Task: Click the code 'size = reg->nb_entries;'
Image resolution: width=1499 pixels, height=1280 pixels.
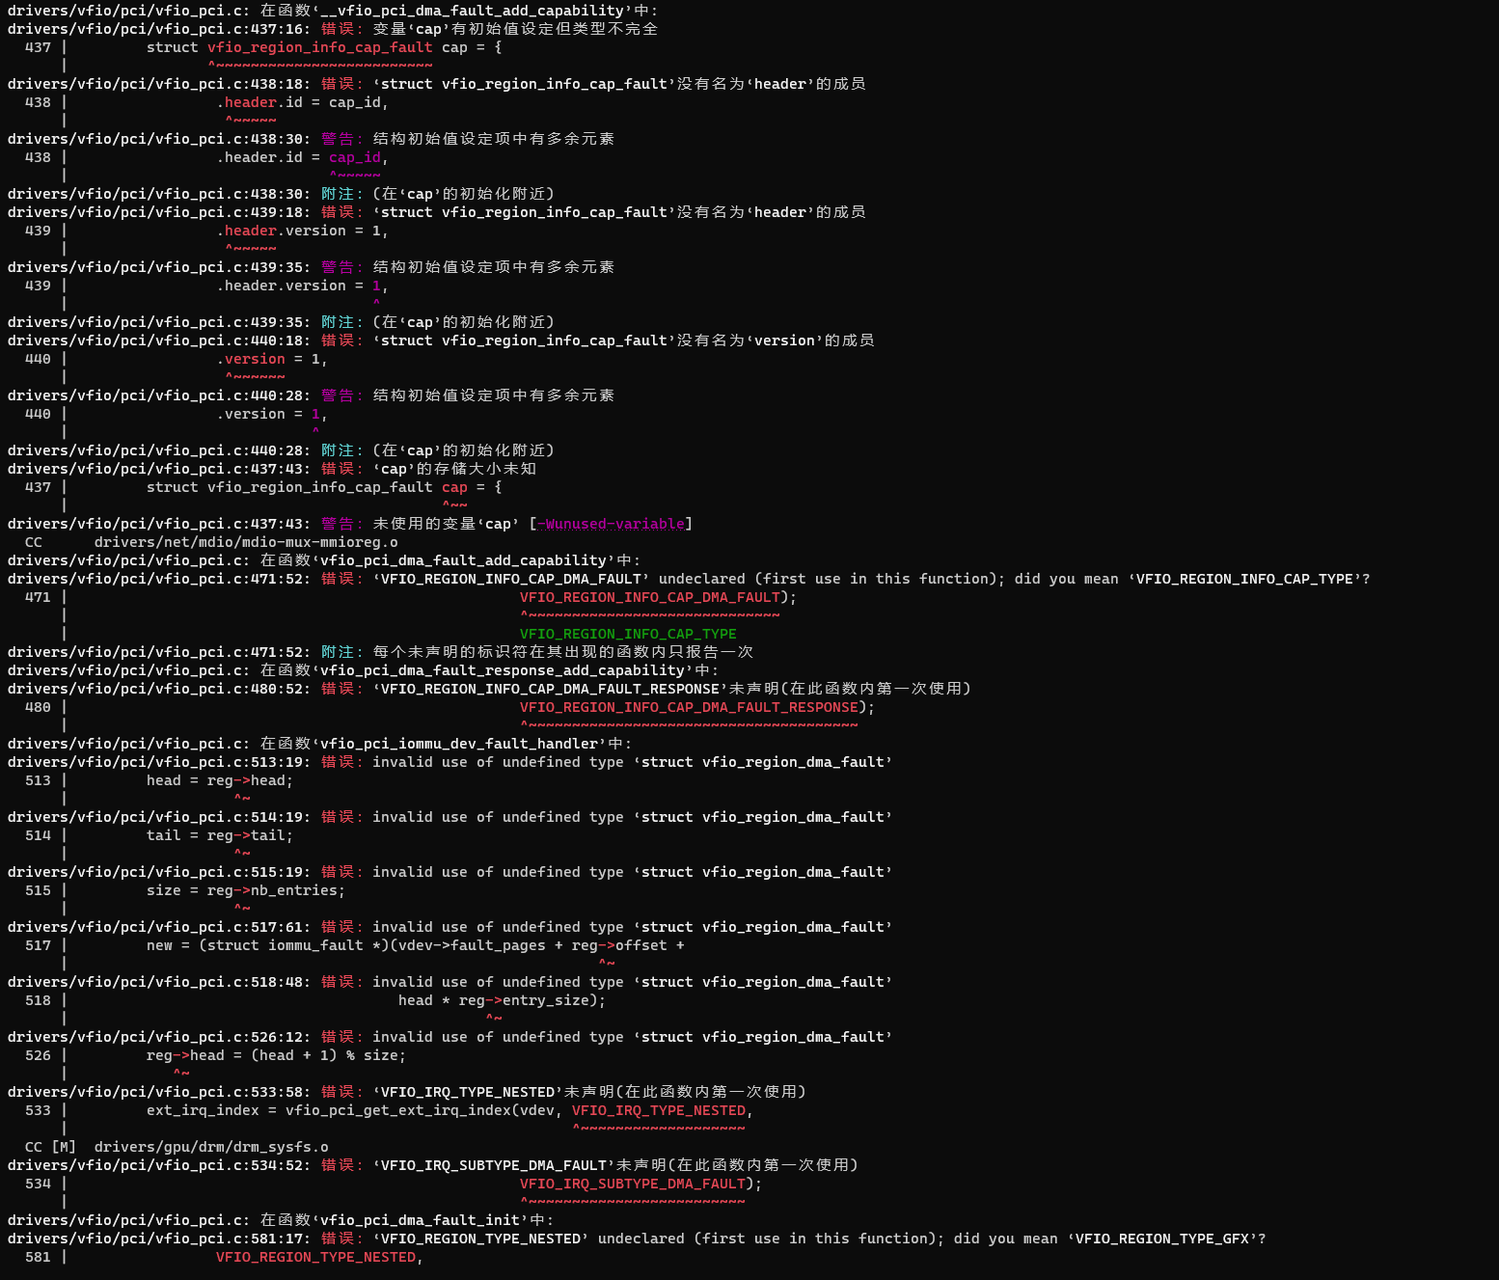Action: click(x=245, y=890)
